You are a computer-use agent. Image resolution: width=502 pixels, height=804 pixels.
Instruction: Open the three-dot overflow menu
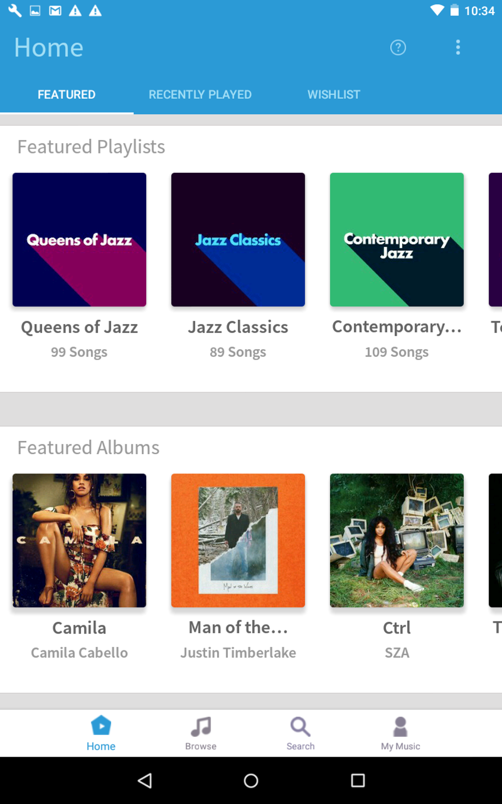coord(458,48)
